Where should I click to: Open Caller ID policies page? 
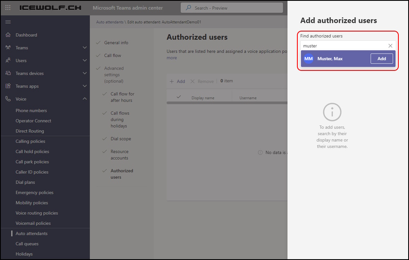click(32, 172)
